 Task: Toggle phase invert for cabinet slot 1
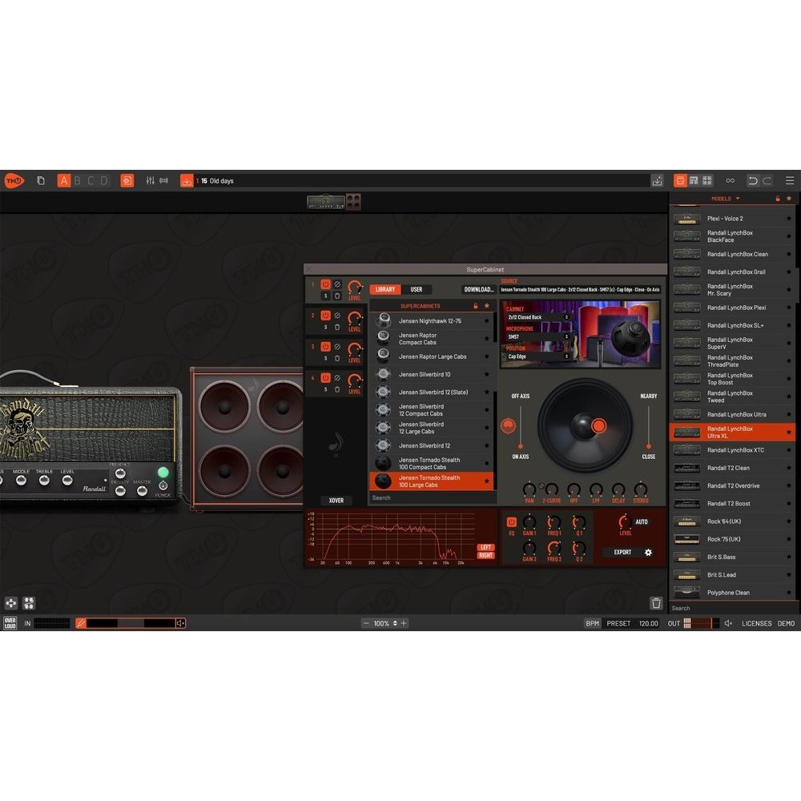(337, 284)
